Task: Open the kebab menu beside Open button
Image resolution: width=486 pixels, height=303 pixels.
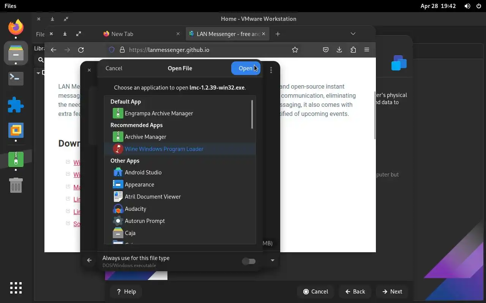Action: 271,70
